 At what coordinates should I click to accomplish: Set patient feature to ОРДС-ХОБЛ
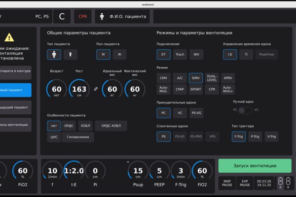[x=111, y=126]
